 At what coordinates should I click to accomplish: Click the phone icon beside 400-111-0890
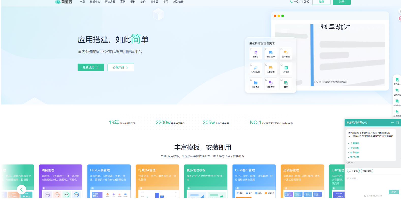pos(291,2)
